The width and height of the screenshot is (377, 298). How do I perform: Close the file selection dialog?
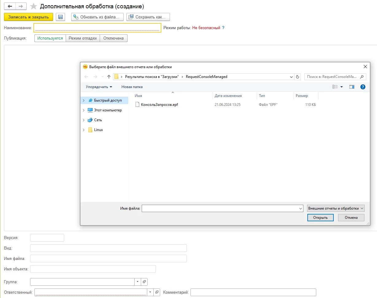click(365, 67)
